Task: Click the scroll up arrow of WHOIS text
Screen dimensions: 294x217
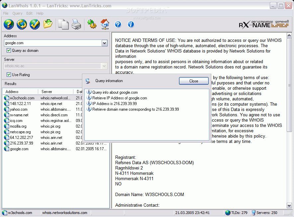Action: coord(289,36)
